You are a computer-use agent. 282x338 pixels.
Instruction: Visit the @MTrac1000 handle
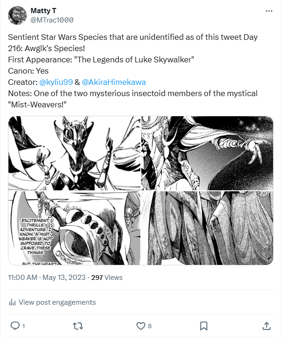click(x=52, y=20)
